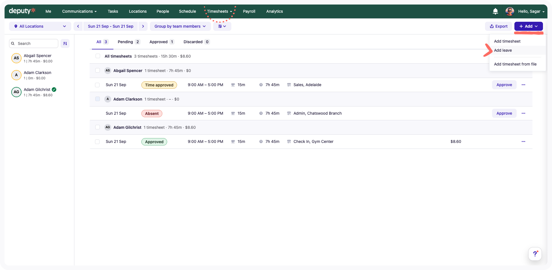
Task: Click Sagar's profile avatar
Action: pos(510,11)
